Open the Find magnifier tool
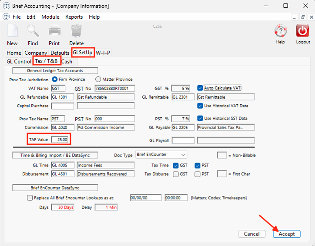Screen dimensions: 315x246 click(33, 30)
